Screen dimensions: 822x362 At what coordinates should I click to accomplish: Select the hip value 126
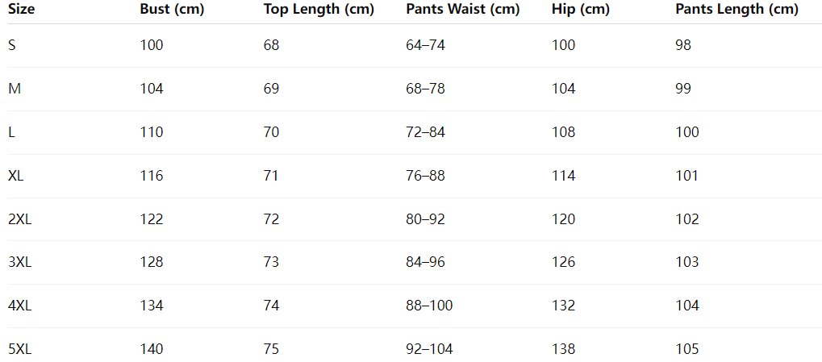(563, 262)
